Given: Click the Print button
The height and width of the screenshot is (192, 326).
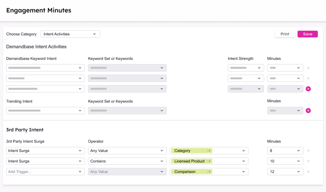Looking at the screenshot, I should (285, 34).
